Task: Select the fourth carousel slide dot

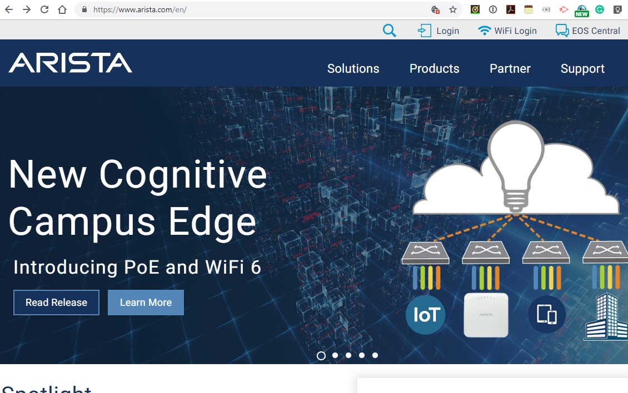Action: [362, 355]
